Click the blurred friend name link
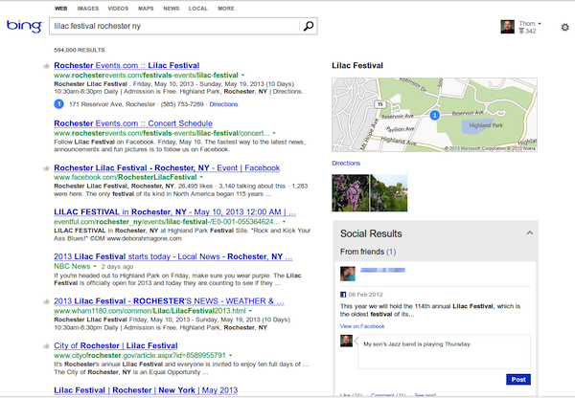Viewport: 575px width, 398px height. click(x=382, y=270)
